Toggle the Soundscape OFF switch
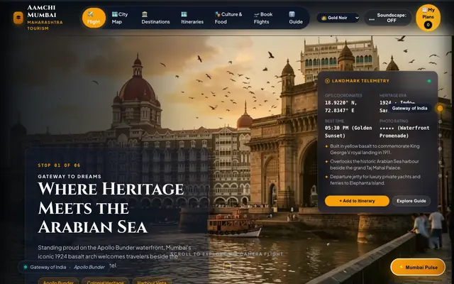The height and width of the screenshot is (284, 454). pos(388,18)
